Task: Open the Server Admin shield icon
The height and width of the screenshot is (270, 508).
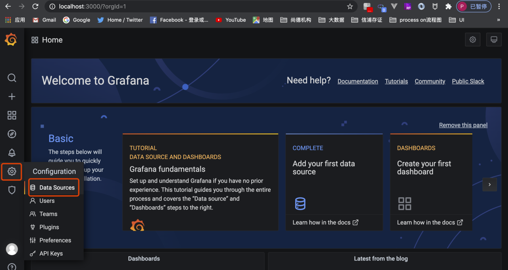Action: 12,190
